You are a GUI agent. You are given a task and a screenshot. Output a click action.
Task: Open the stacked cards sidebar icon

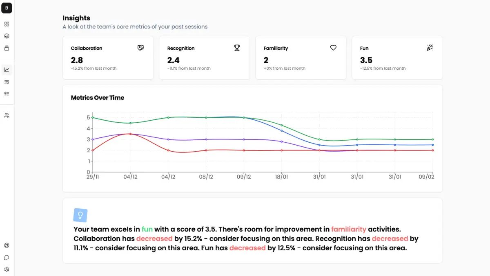click(7, 48)
